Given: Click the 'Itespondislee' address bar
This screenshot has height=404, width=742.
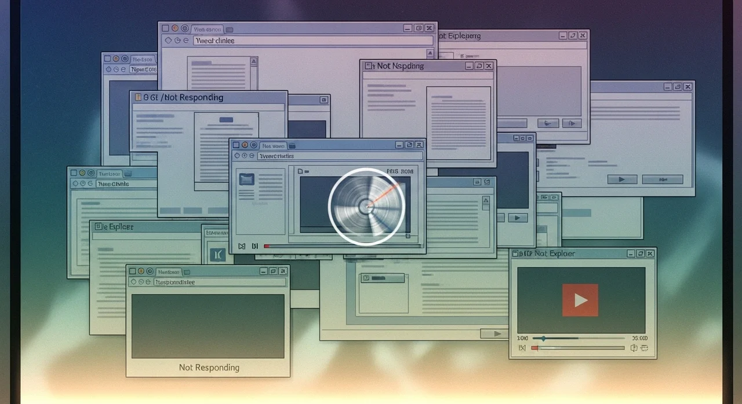Looking at the screenshot, I should tap(220, 282).
